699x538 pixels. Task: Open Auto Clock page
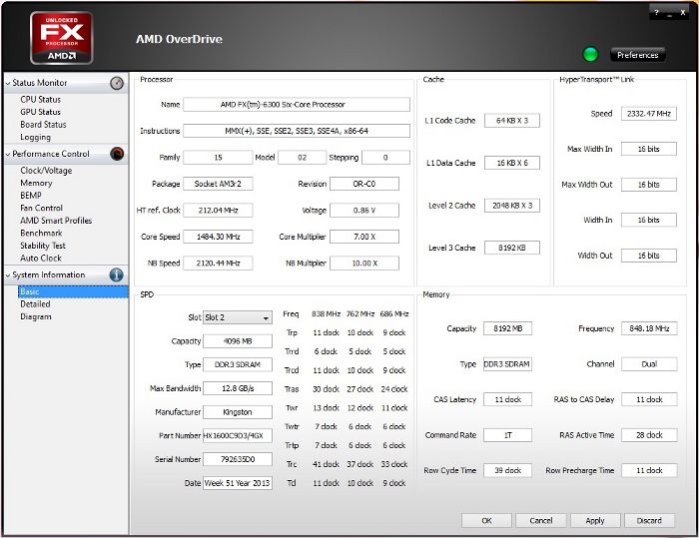[41, 258]
